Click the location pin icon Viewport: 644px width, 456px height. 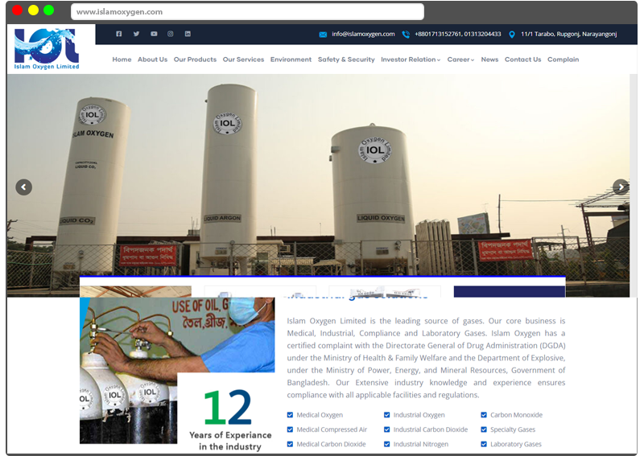512,35
